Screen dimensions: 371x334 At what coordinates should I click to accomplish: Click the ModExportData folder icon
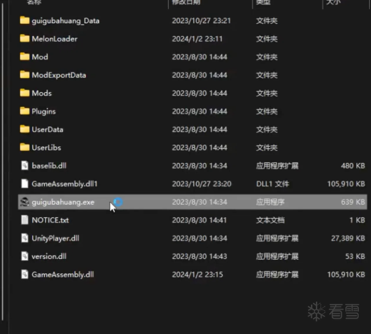(24, 74)
